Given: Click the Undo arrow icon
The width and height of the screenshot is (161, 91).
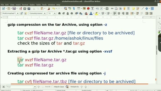Looking at the screenshot, I should (54, 9).
